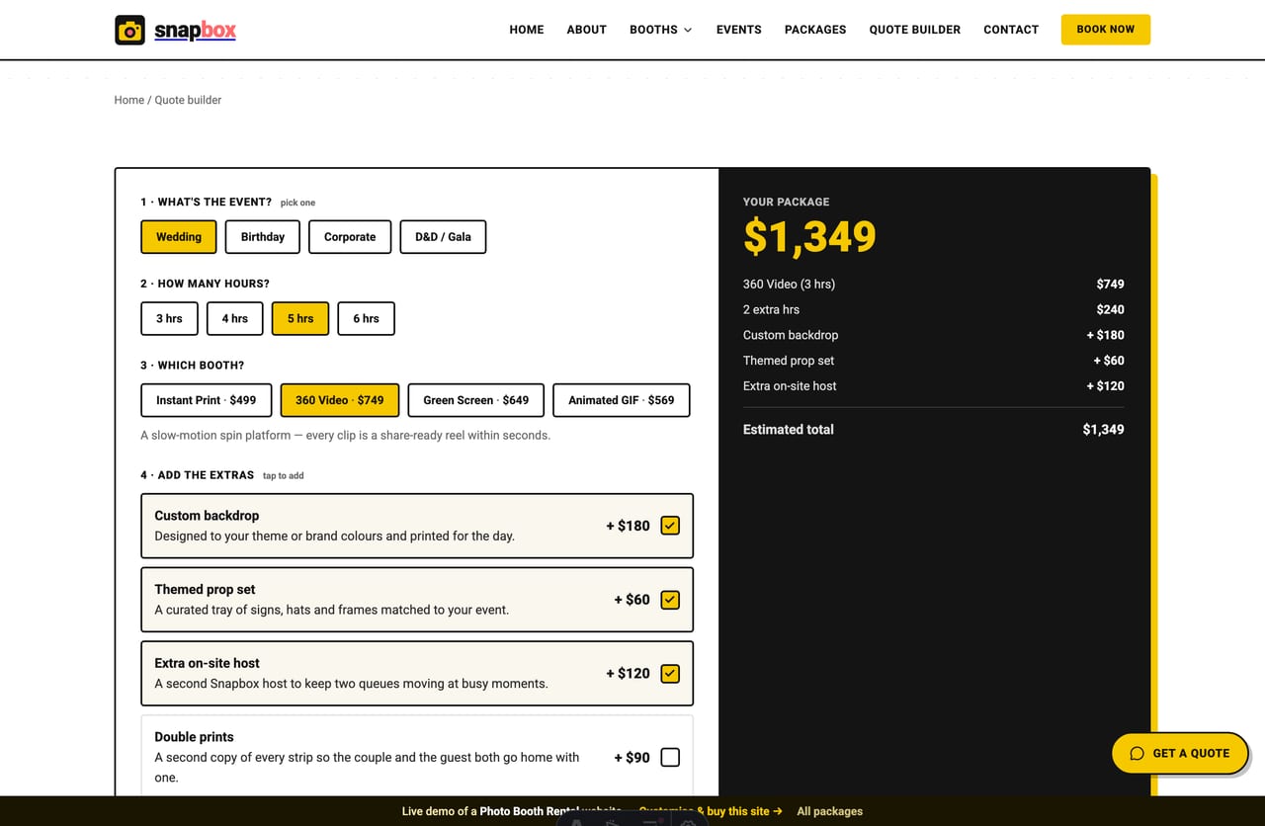Click the chat bubble icon in Get a Quote
The height and width of the screenshot is (826, 1265).
[1137, 753]
